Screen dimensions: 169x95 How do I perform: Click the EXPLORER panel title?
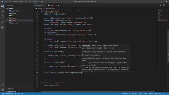[x=10, y=5]
